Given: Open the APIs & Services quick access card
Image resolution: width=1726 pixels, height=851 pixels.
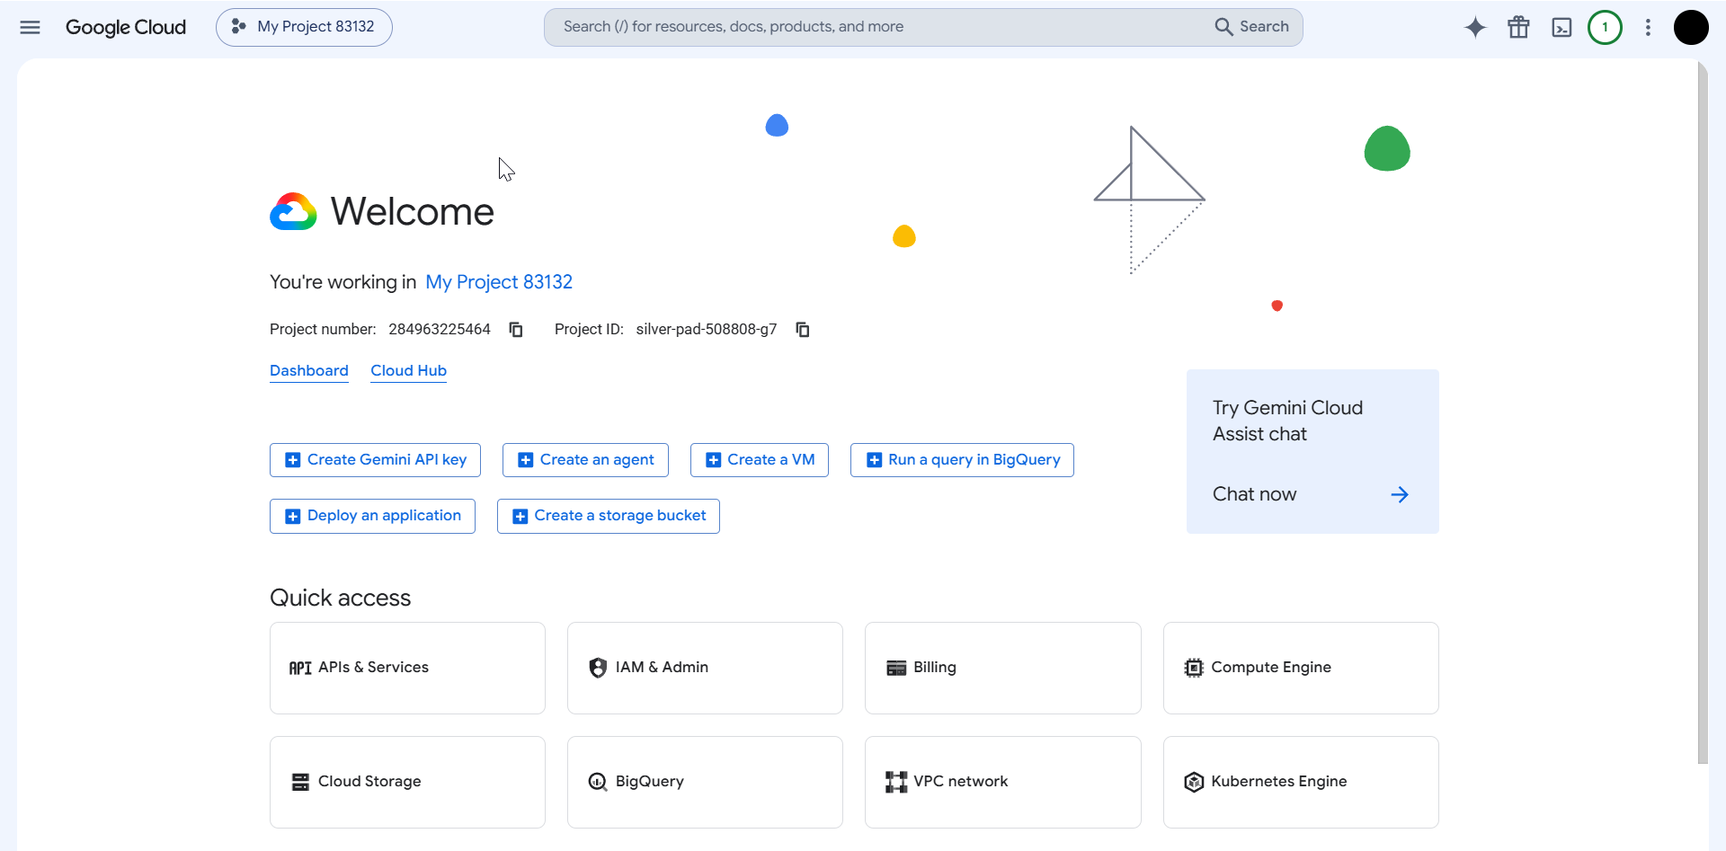Looking at the screenshot, I should point(407,668).
